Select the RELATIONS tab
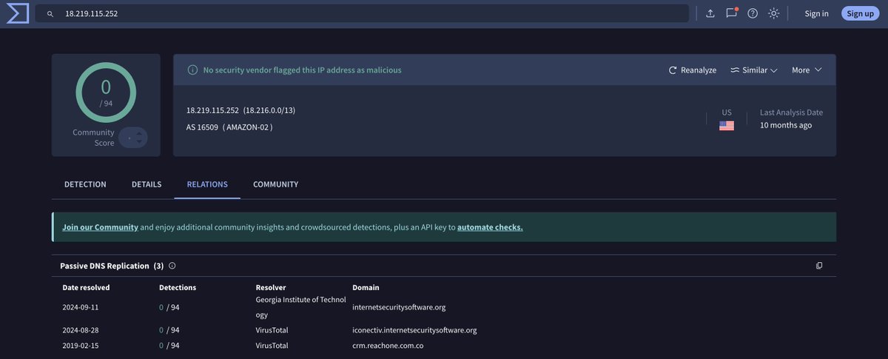This screenshot has width=888, height=359. (x=207, y=184)
